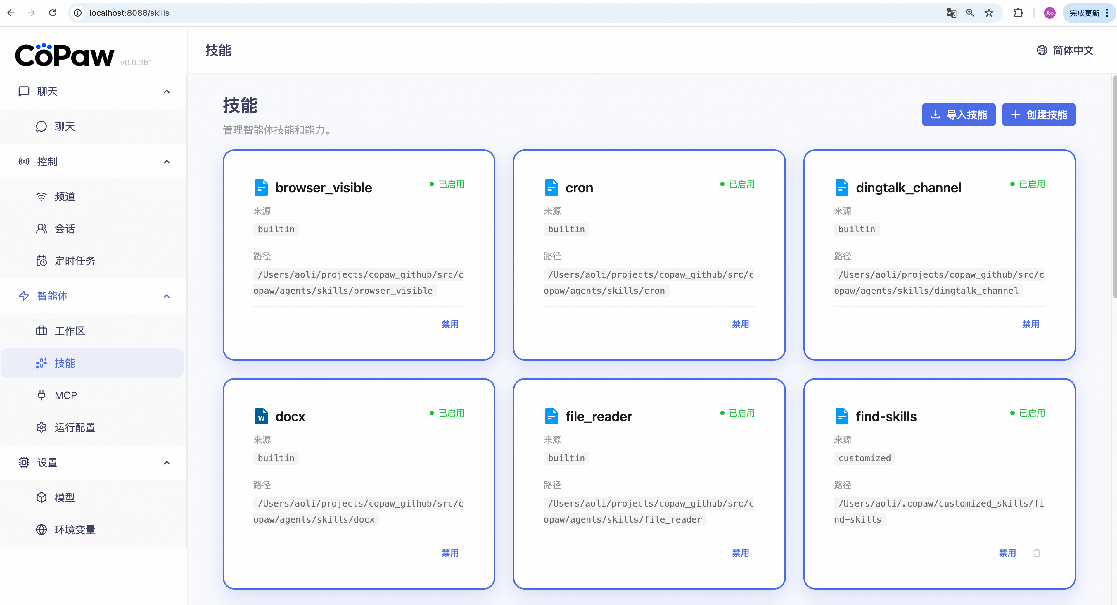Bookmark this page with the star icon
This screenshot has height=605, width=1117.
click(x=989, y=13)
